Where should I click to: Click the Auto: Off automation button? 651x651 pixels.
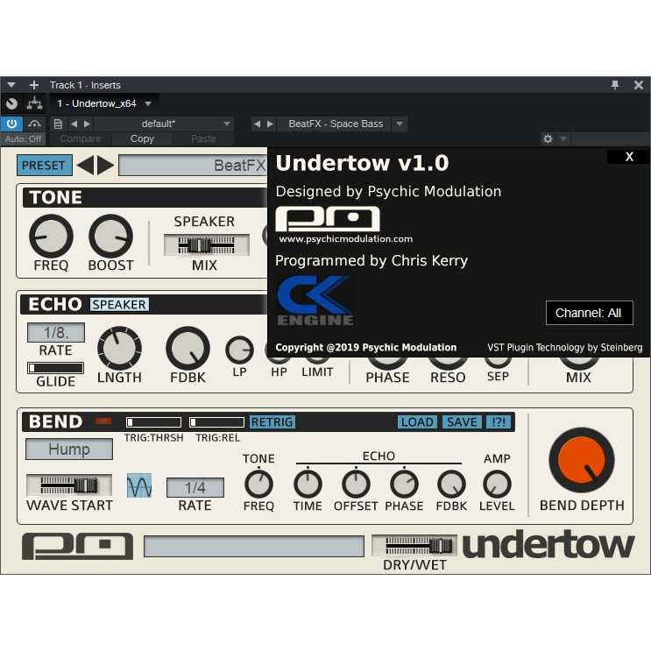point(24,139)
